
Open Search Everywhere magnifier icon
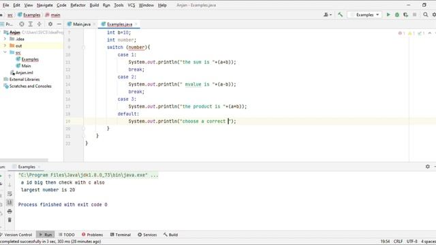425,15
